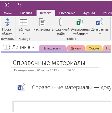Switch to the Журнал tab
This screenshot has width=112, height=113.
[x=89, y=13]
